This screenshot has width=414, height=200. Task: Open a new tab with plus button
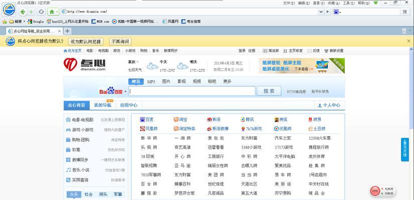(x=67, y=31)
